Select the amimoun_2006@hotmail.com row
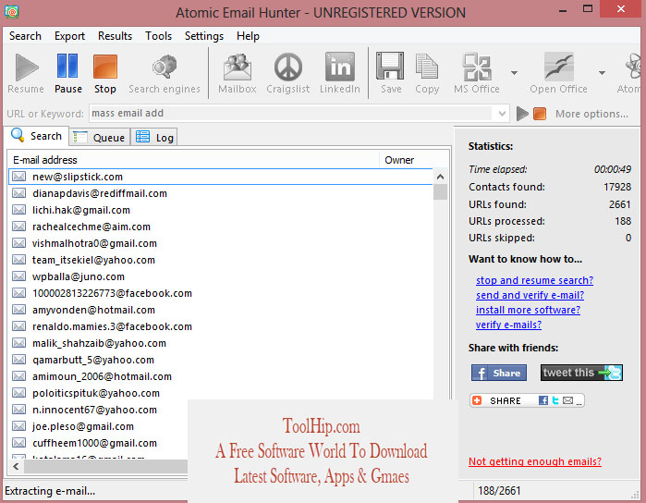This screenshot has width=646, height=503. coord(220,376)
